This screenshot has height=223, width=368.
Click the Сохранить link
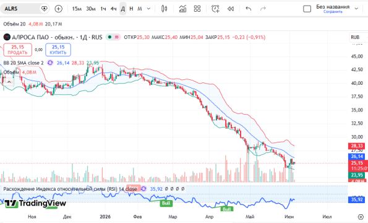click(333, 12)
